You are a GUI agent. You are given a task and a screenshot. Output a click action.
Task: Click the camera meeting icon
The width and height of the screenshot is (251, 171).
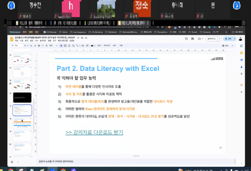tap(199, 39)
